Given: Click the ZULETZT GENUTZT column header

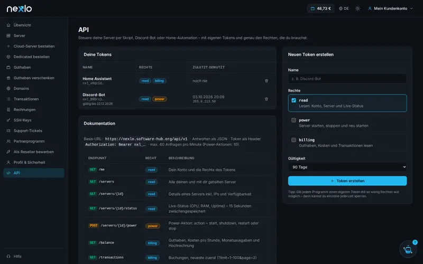Looking at the screenshot, I should 208,68.
